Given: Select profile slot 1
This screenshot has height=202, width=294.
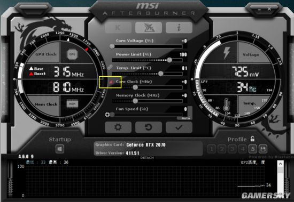Looking at the screenshot, I should click(212, 149).
